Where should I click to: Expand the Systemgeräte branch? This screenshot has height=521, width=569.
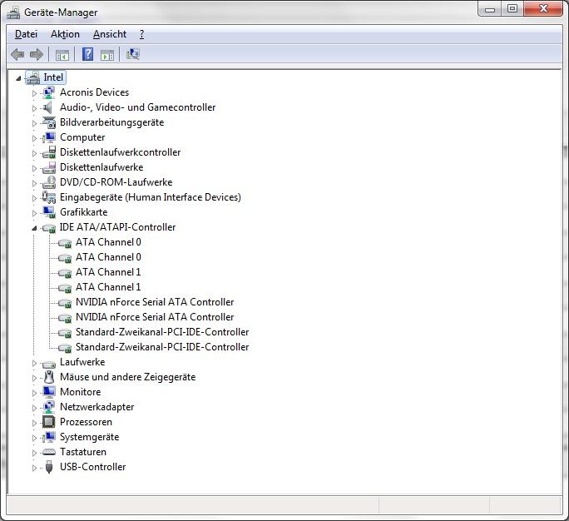click(x=34, y=438)
